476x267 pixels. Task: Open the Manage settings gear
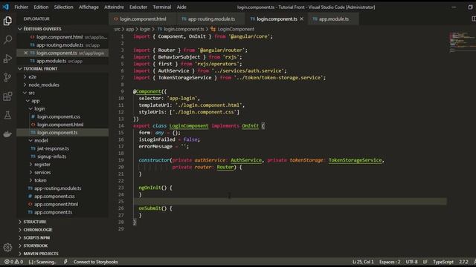pos(7,248)
